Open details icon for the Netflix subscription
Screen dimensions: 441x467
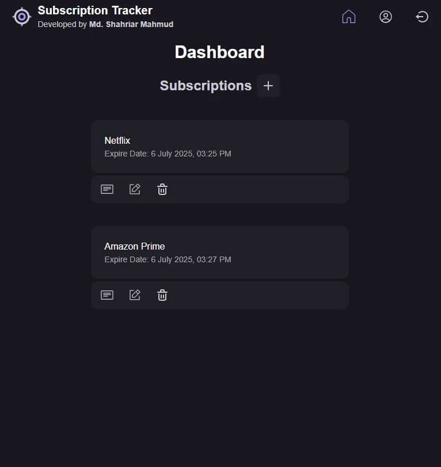[x=107, y=189]
